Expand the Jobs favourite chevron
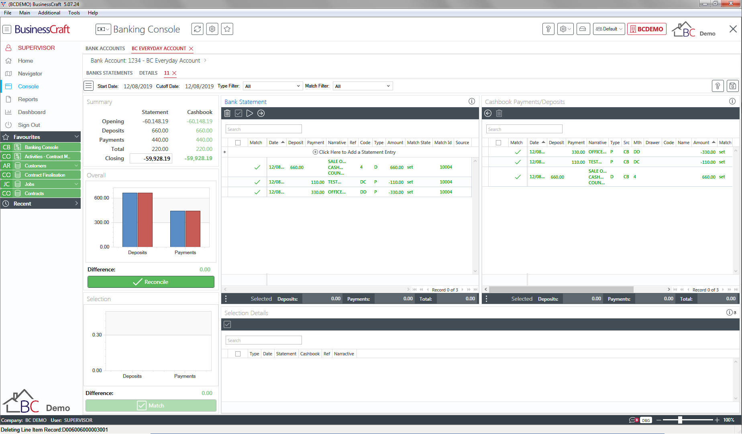Screen dimensions: 742x434 click(76, 184)
